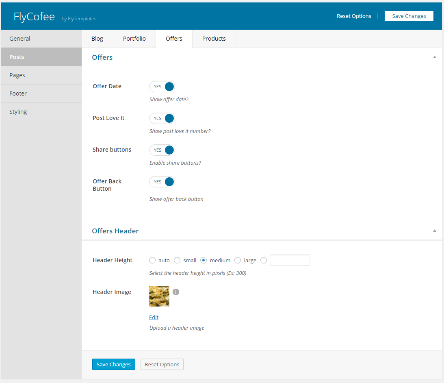Image resolution: width=444 pixels, height=383 pixels.
Task: Open the Portfolio tab
Action: tap(134, 39)
